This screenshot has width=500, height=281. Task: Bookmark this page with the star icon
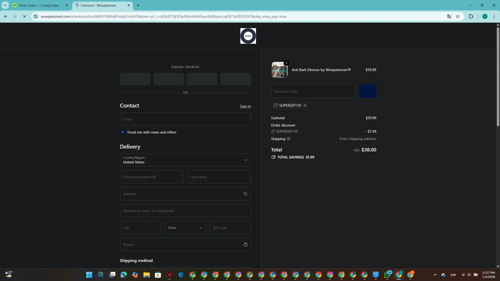[x=458, y=16]
